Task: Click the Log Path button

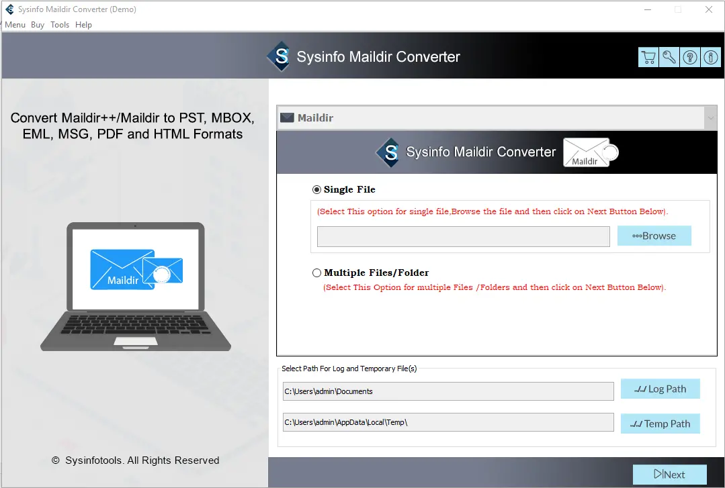Action: [660, 389]
